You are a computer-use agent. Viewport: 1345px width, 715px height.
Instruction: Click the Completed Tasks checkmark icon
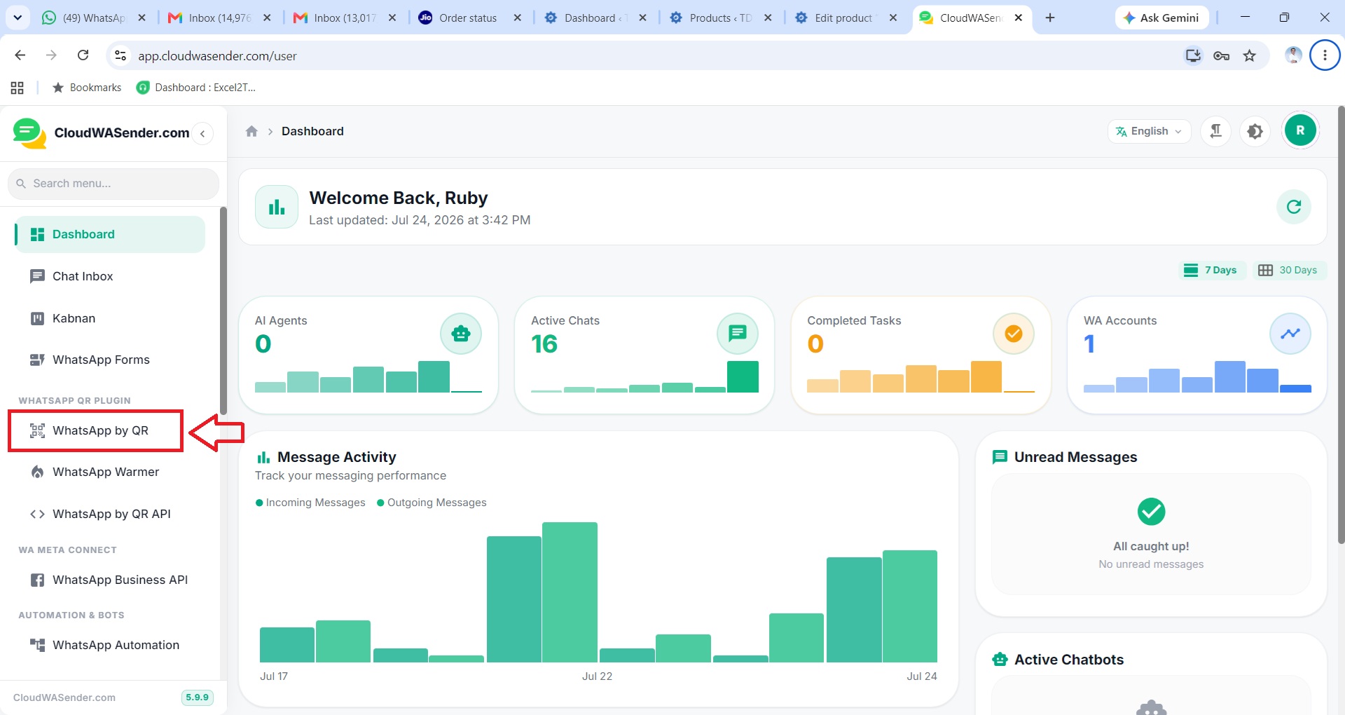(1013, 334)
